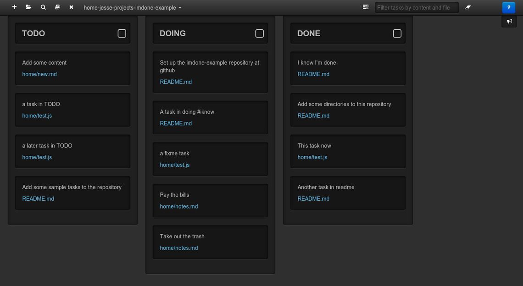Click the add new task plus icon
This screenshot has height=286, width=523.
click(14, 7)
